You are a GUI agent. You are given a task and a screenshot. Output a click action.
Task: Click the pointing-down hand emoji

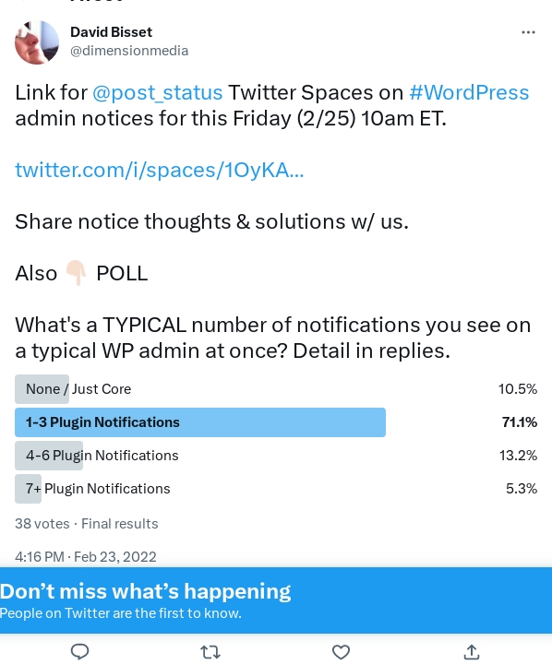pos(77,273)
